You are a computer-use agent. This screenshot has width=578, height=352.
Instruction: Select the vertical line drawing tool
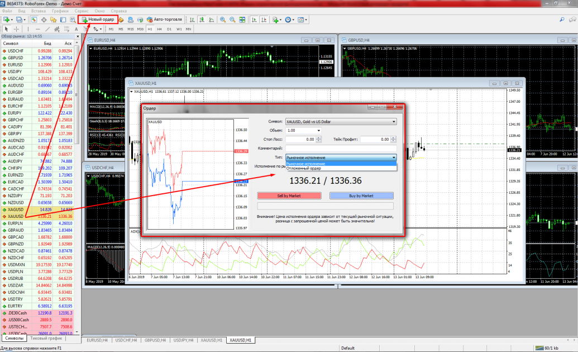[x=27, y=28]
